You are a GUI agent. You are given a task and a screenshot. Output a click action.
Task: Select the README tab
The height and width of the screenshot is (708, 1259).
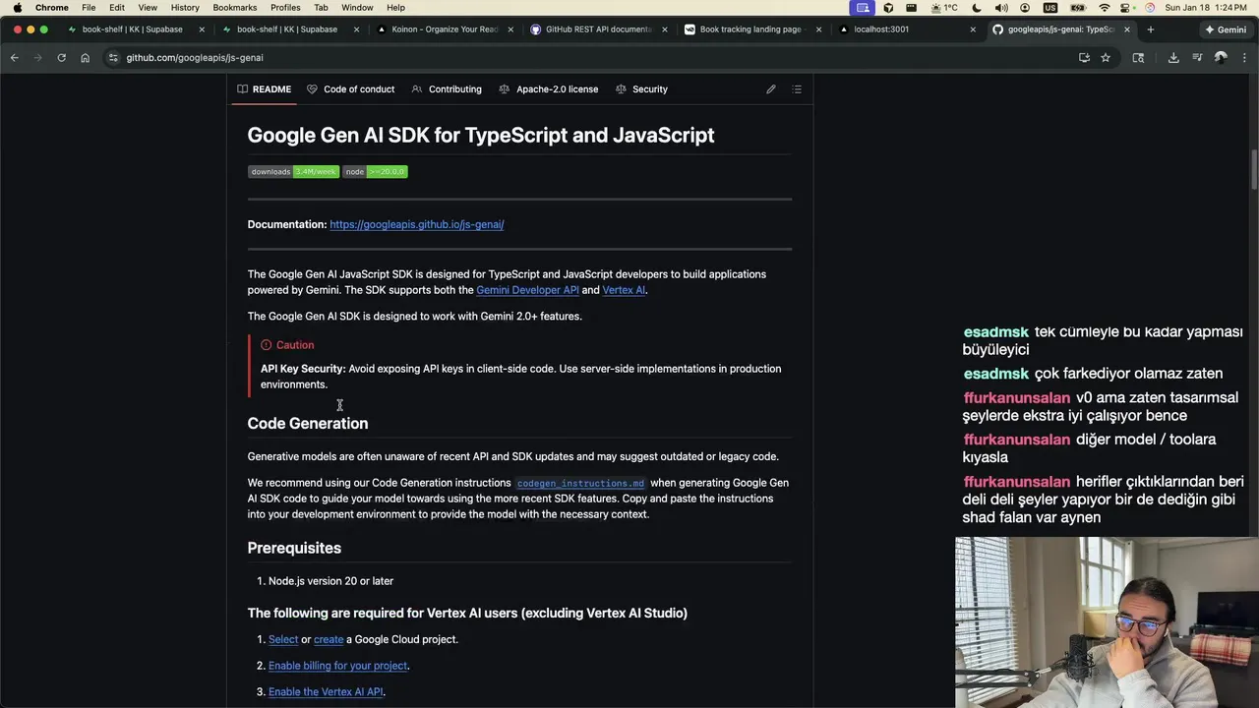tap(264, 89)
